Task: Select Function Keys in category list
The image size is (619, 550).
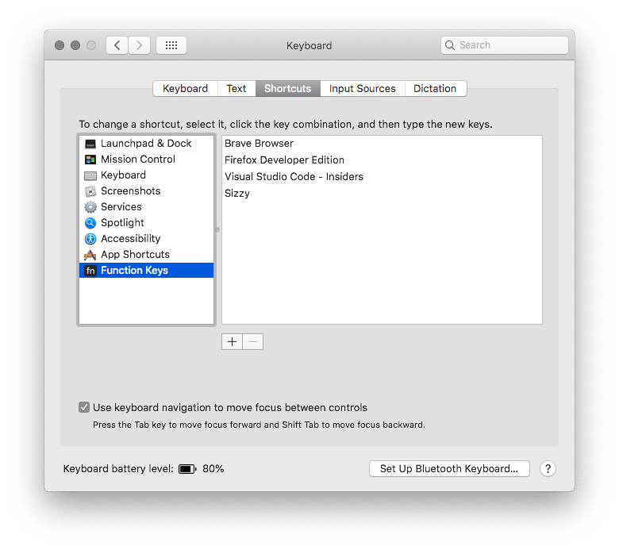Action: click(147, 271)
